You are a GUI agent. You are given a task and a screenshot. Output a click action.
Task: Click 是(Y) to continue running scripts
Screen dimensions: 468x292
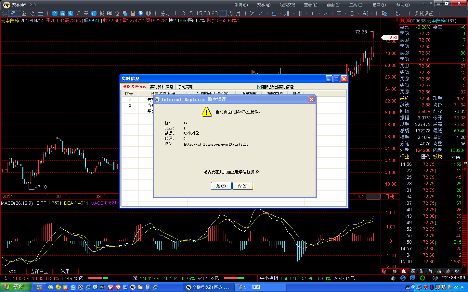[221, 186]
